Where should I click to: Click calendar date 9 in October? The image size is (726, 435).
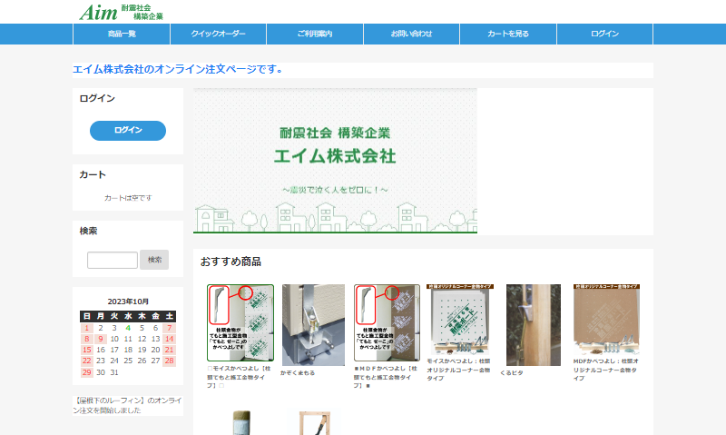click(x=101, y=339)
